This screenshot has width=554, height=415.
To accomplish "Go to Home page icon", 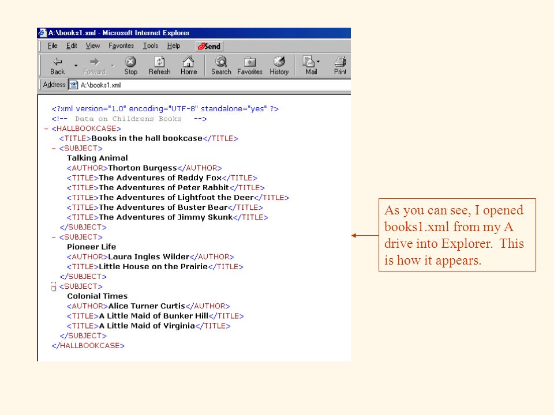I will 189,66.
